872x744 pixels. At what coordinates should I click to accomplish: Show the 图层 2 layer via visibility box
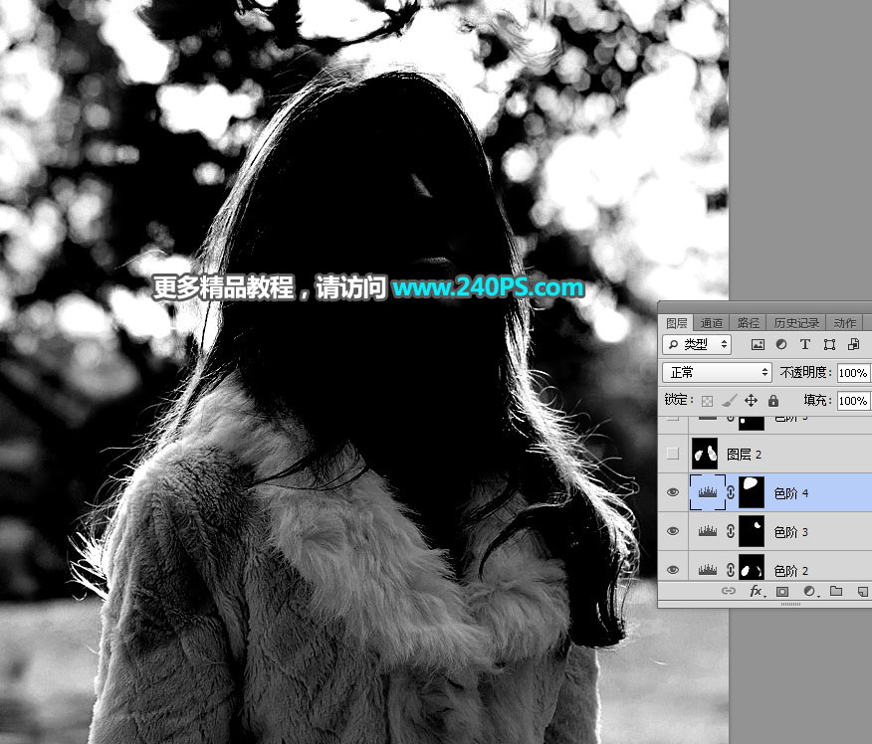672,454
